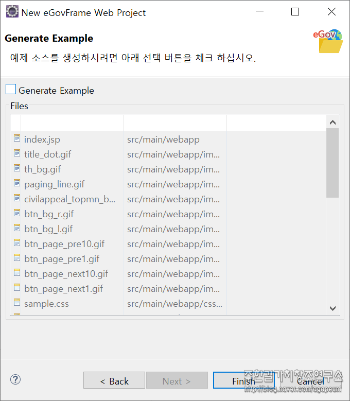
Task: Click the Eclipse gear icon in title bar
Action: pos(12,12)
